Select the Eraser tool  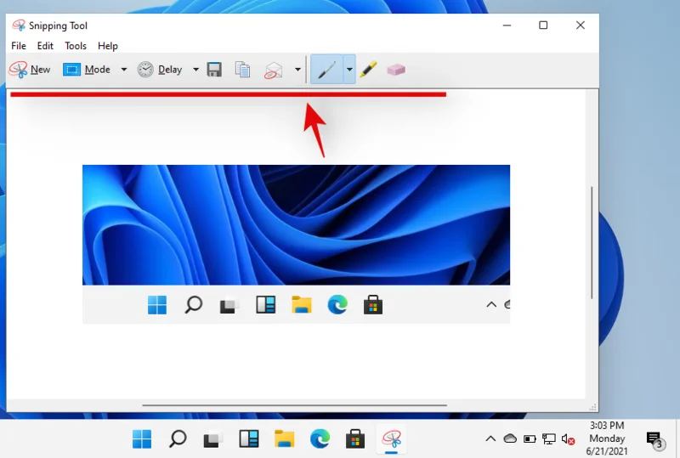coord(396,70)
